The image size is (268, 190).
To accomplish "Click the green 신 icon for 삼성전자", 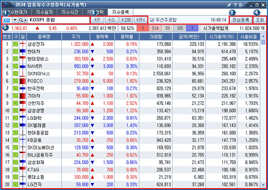I will [x=16, y=44].
